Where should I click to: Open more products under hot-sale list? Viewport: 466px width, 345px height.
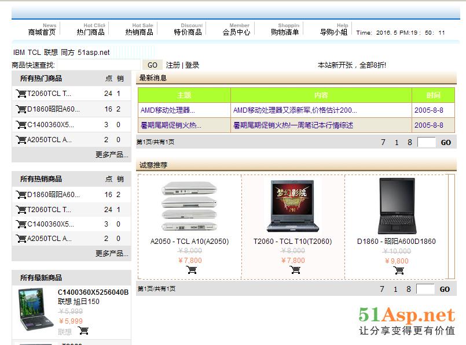(112, 253)
